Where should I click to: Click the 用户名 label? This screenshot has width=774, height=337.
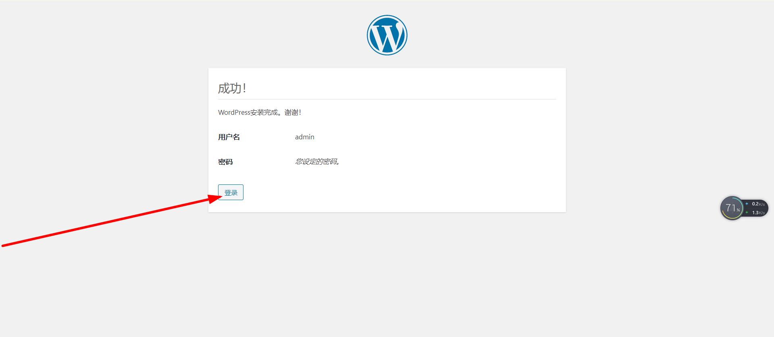[229, 137]
